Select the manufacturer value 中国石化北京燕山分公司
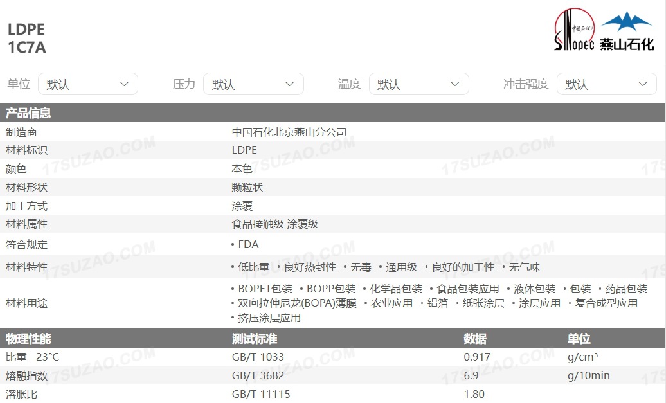This screenshot has height=403, width=666. point(289,132)
